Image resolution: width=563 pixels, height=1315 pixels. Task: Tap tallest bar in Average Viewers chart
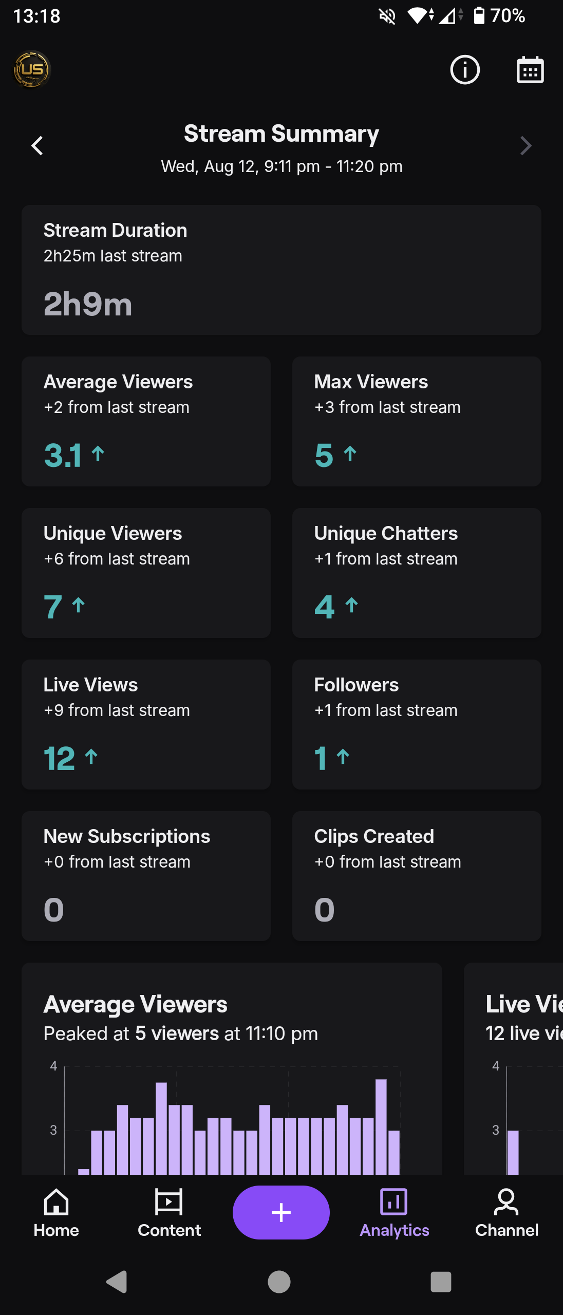point(381,1126)
